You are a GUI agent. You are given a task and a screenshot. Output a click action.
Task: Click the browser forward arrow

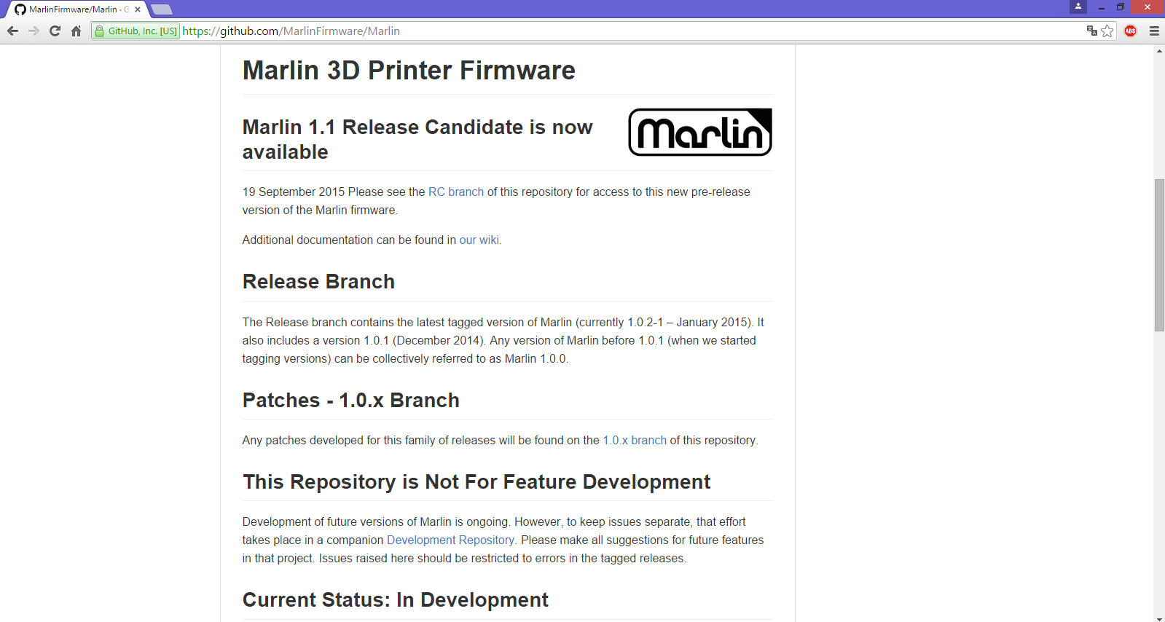[34, 31]
